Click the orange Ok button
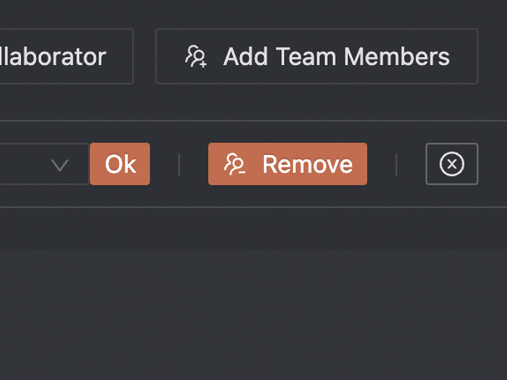Viewport: 507px width, 380px height. [120, 164]
